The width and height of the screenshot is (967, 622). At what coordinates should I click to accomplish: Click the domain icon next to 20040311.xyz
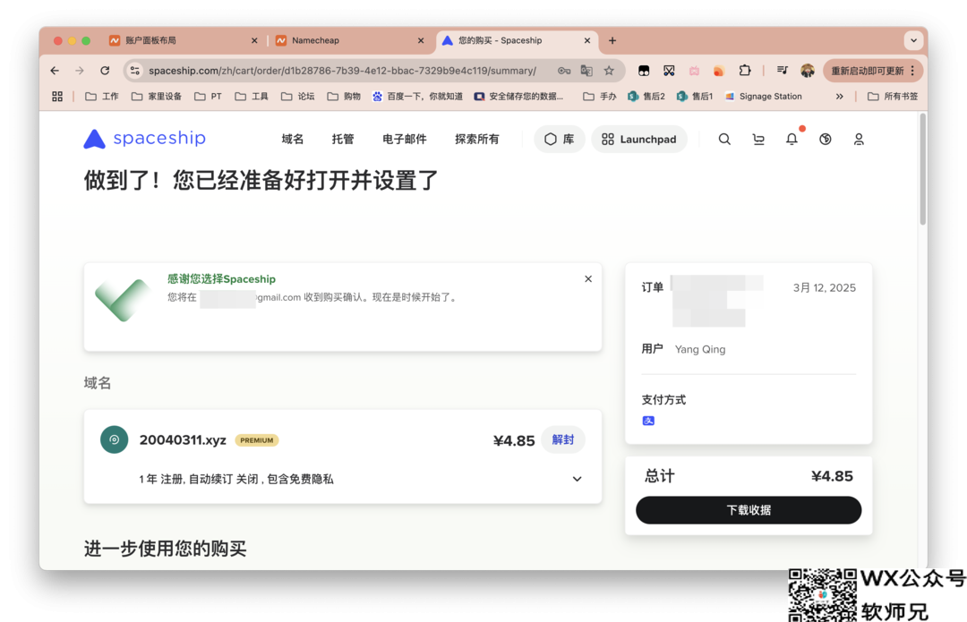114,439
